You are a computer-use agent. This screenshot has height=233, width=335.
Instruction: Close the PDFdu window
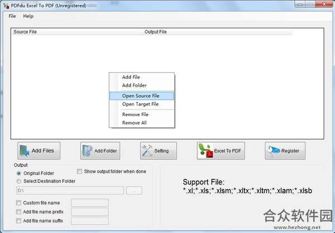(324, 4)
